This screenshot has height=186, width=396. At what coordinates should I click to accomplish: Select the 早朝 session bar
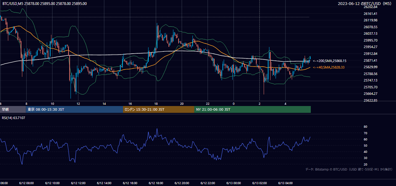click(13, 109)
